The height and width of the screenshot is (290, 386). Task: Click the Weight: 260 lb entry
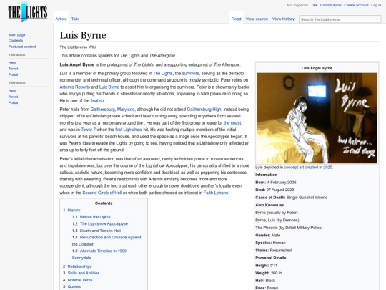click(x=268, y=273)
